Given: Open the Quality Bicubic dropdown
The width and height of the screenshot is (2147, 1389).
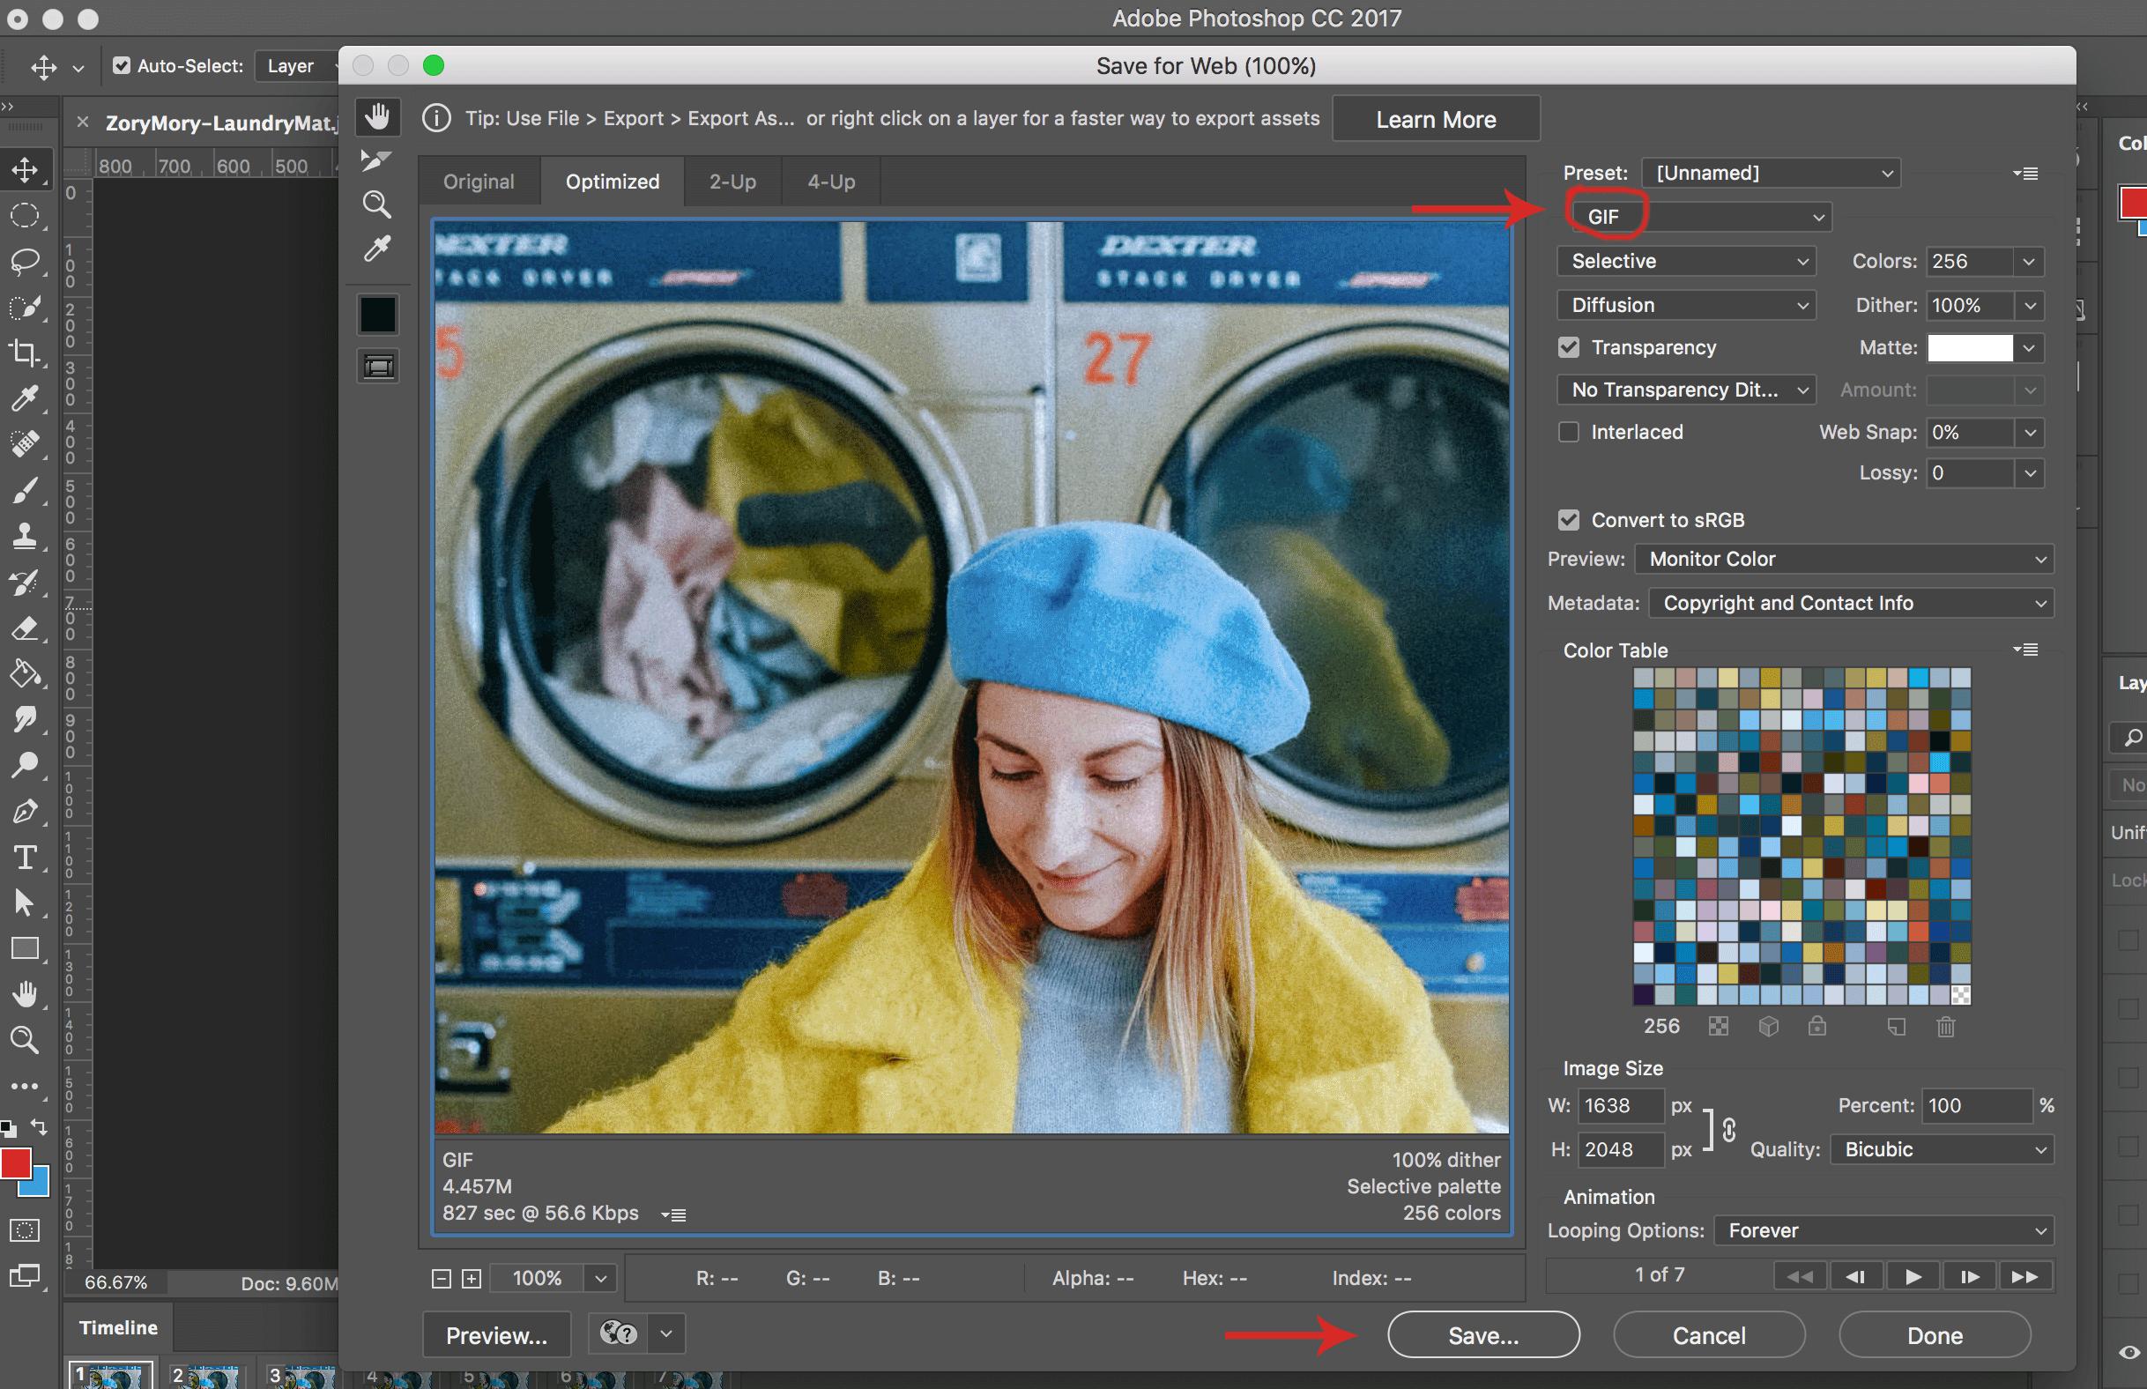Looking at the screenshot, I should coord(1942,1149).
